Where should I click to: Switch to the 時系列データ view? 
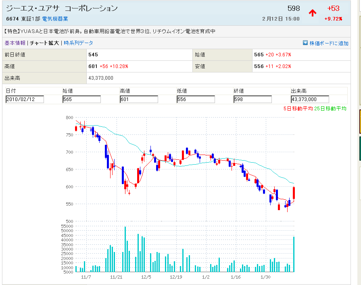click(78, 43)
